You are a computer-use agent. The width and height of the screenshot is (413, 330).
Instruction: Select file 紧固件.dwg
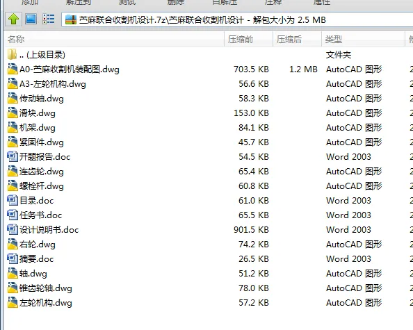click(x=41, y=142)
